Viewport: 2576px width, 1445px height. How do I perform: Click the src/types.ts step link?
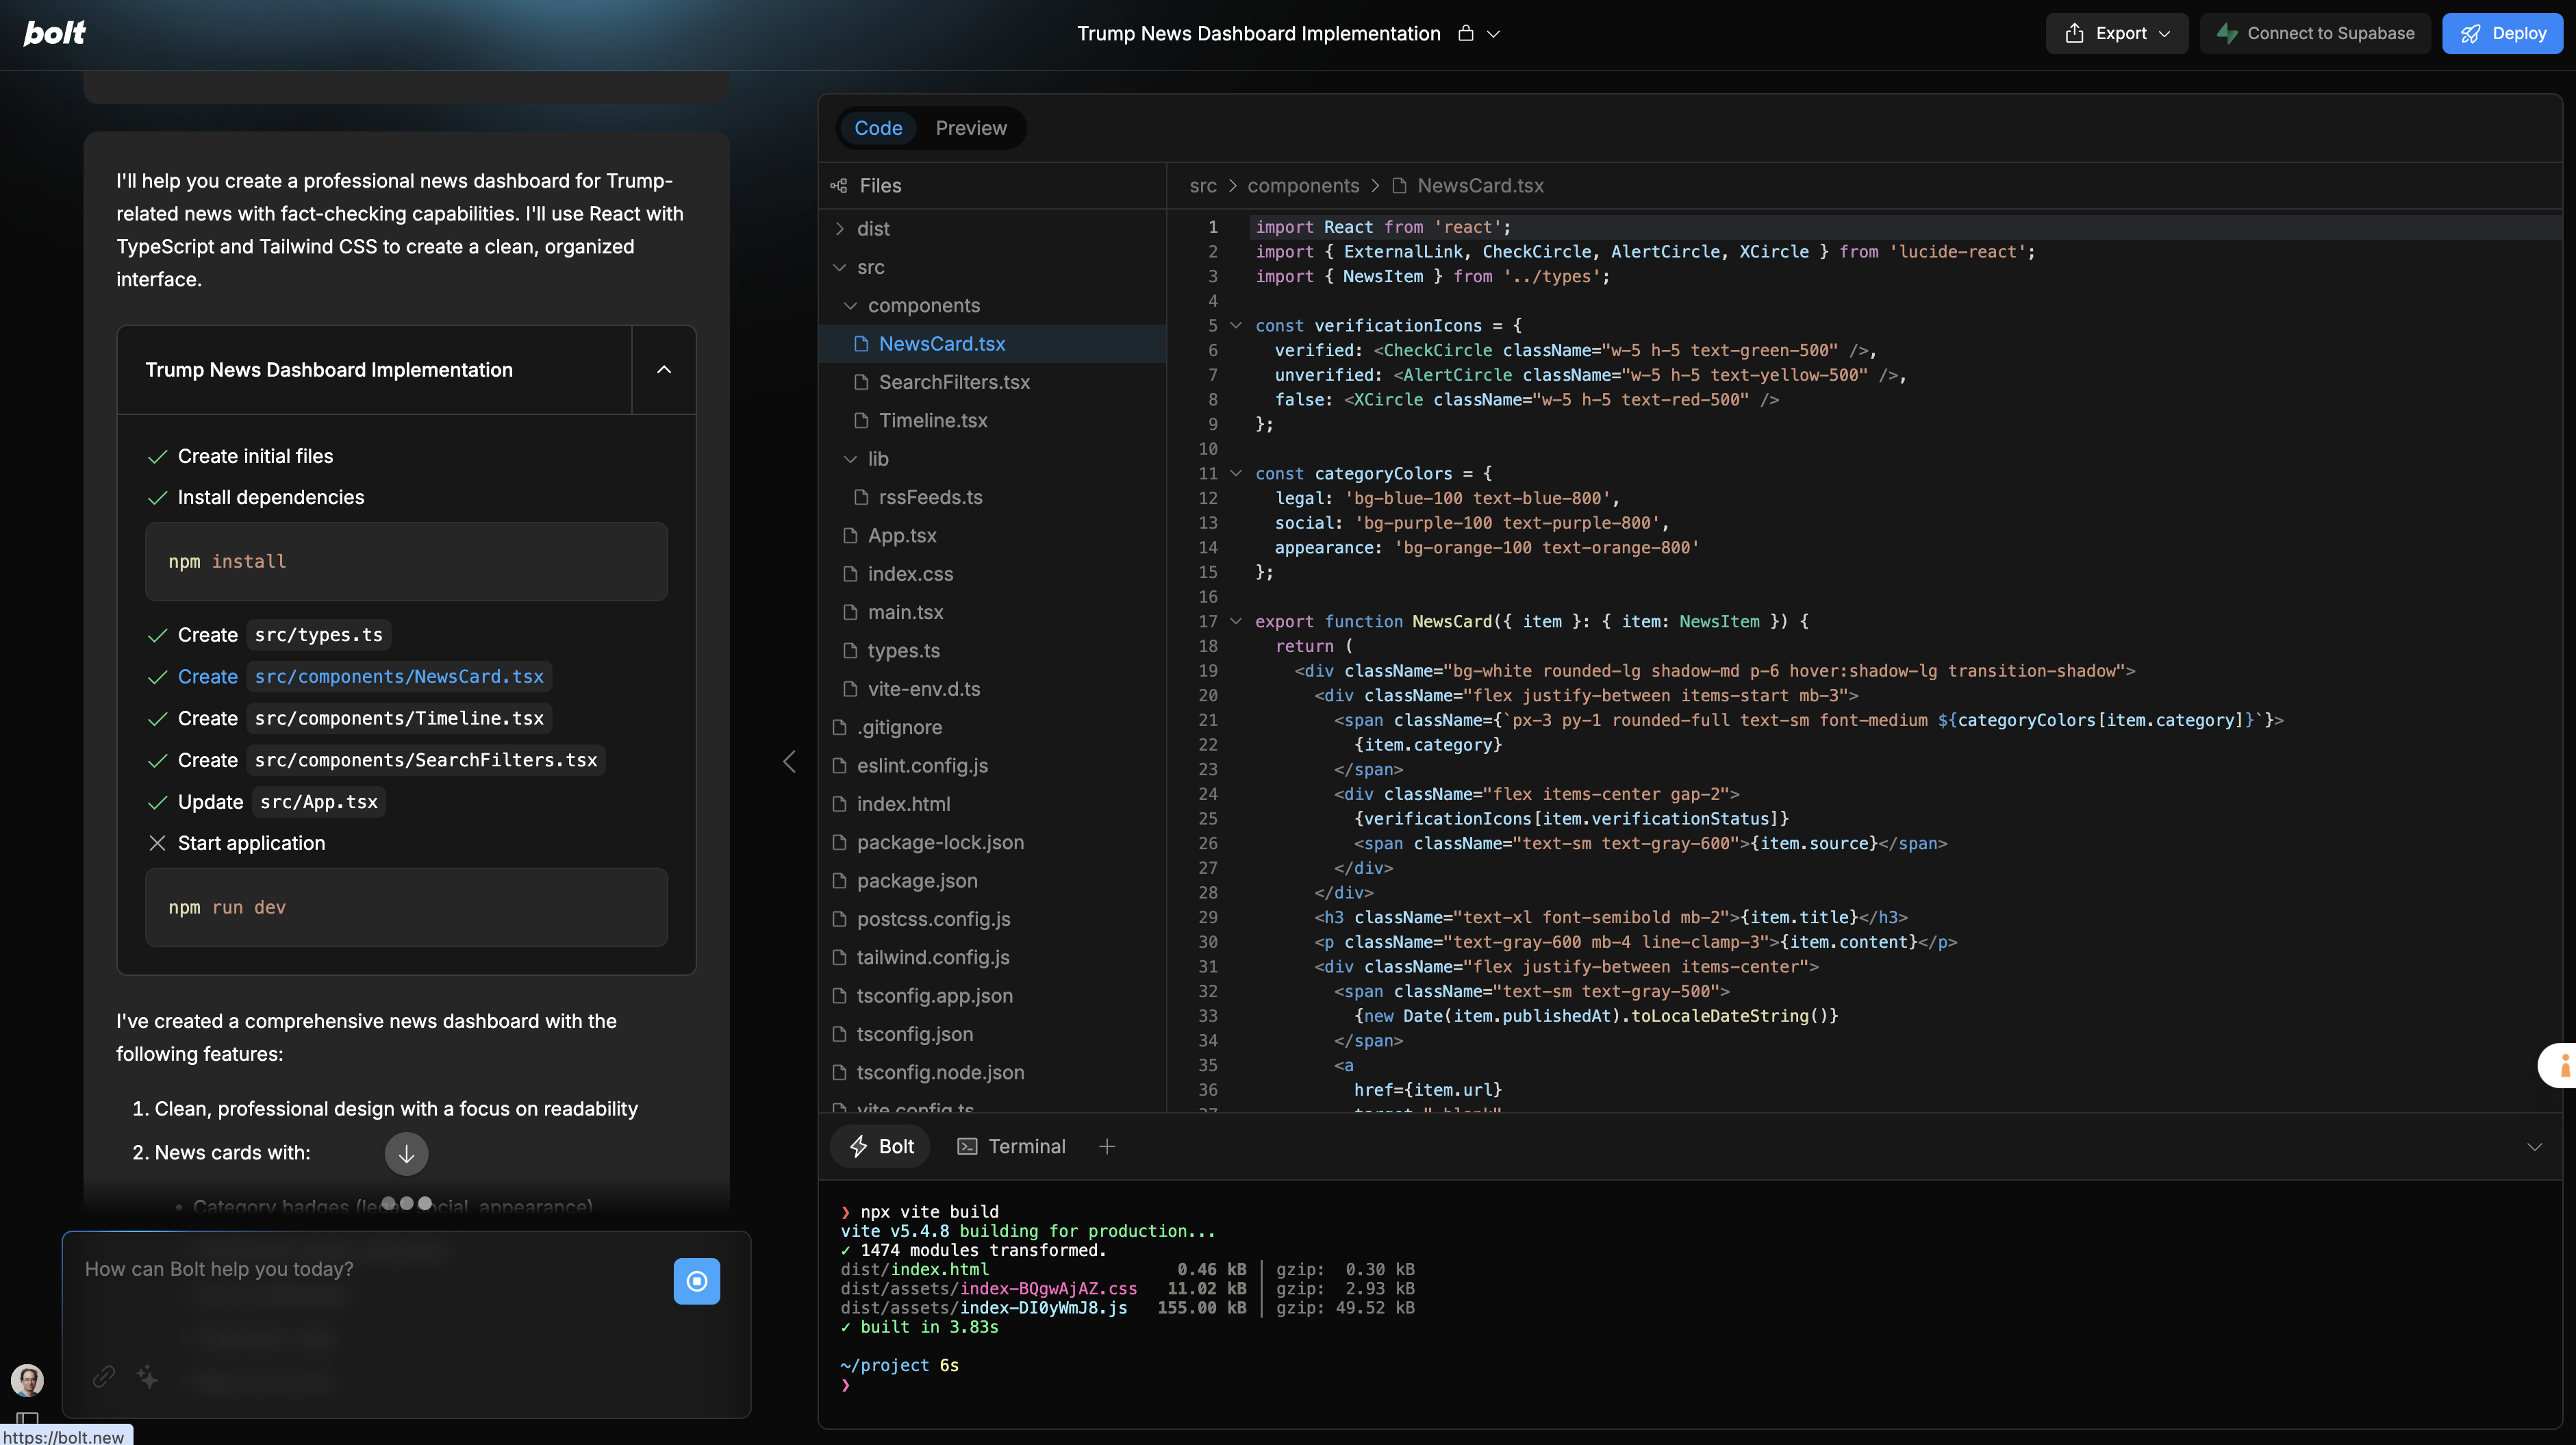tap(318, 635)
